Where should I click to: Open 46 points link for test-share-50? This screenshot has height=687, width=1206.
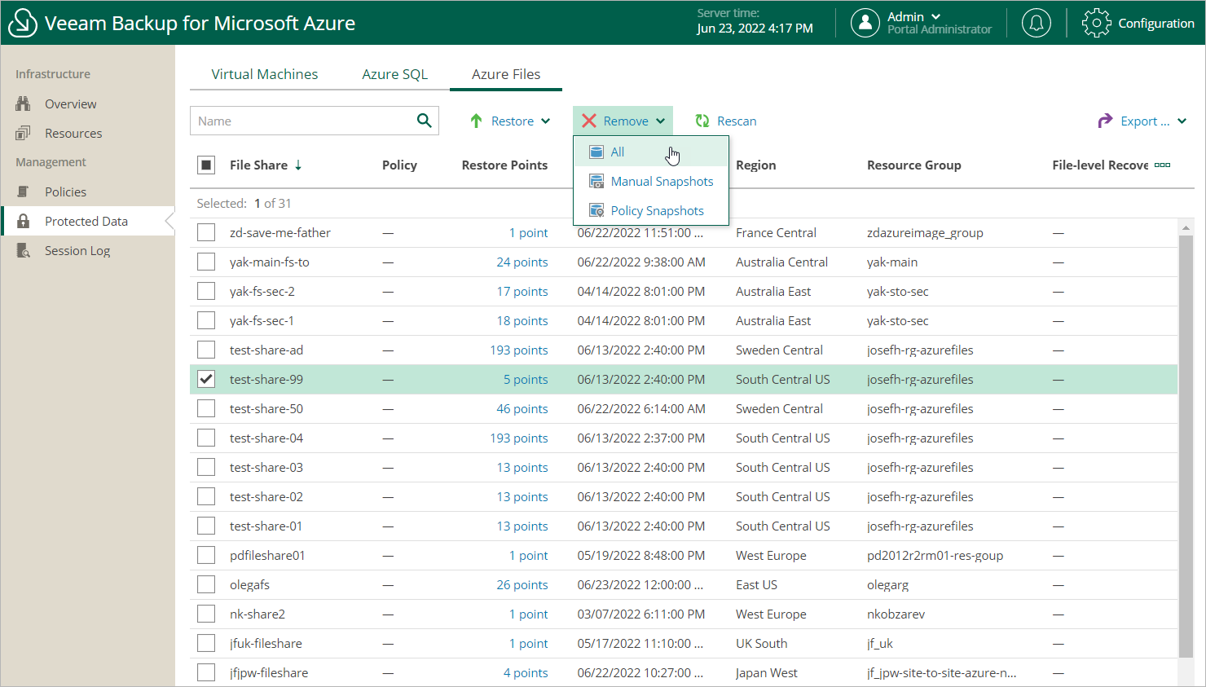coord(522,408)
